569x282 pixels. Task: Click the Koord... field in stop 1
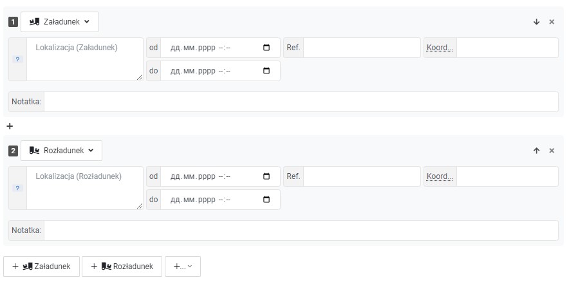click(x=507, y=48)
